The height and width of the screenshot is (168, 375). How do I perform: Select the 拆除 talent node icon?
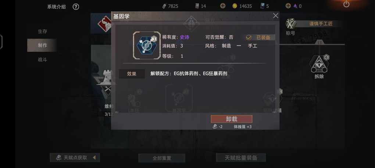(x=319, y=64)
